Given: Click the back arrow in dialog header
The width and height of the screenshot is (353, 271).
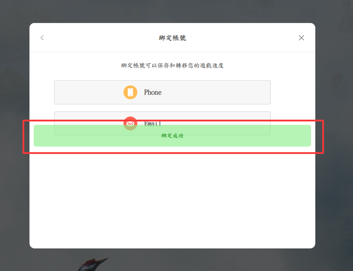Looking at the screenshot, I should coord(42,38).
